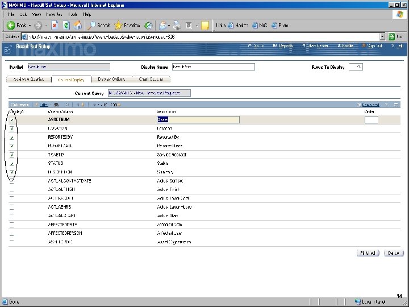Open the Mail button dropdown arrow
This screenshot has width=409, height=307.
[169, 26]
